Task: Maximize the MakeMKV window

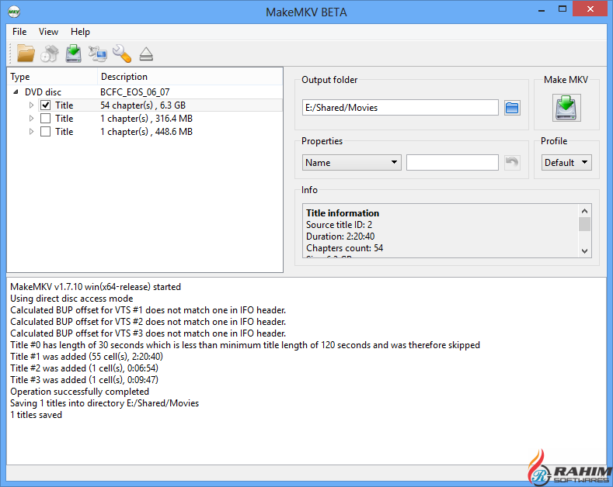Action: [562, 9]
